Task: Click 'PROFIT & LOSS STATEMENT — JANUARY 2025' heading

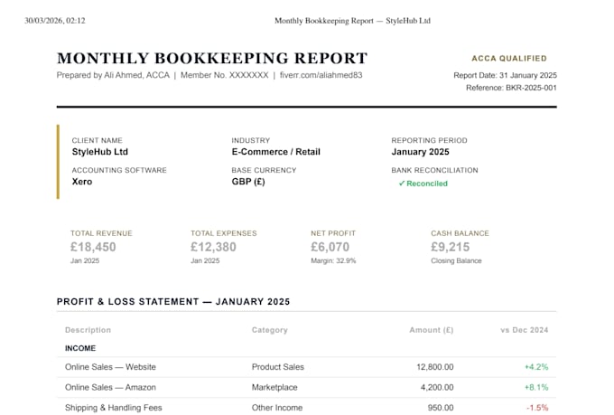Action: tap(173, 302)
